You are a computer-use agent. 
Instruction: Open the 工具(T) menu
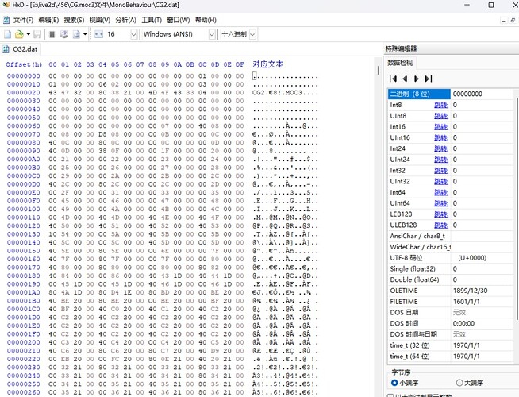[x=152, y=20]
